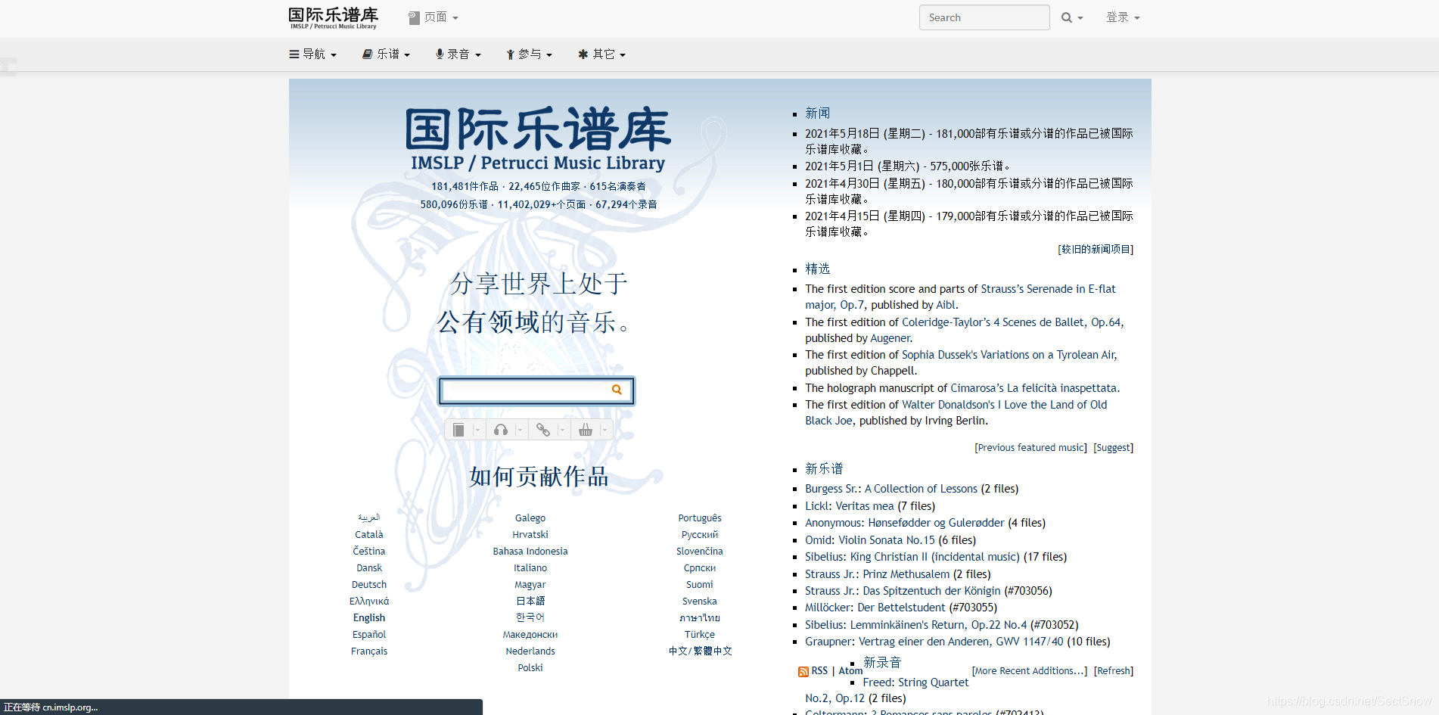Open the 如何贡献作品 contribution link
Image resolution: width=1439 pixels, height=715 pixels.
(539, 477)
